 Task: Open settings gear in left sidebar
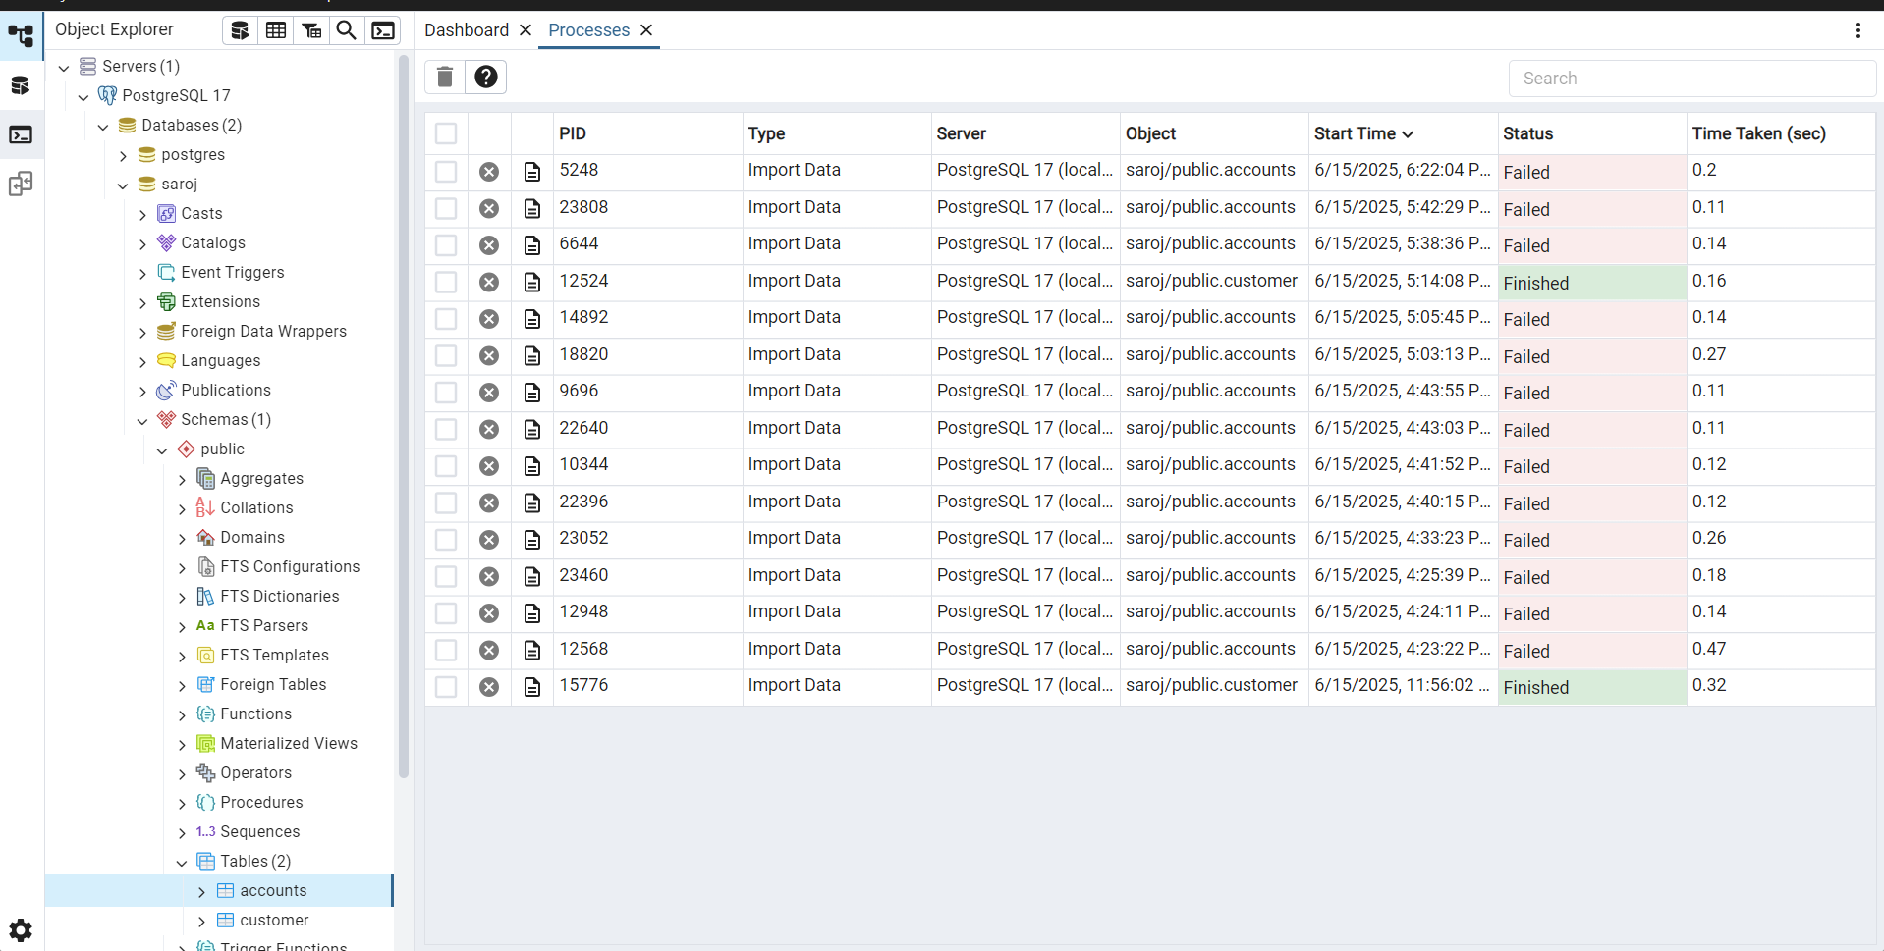point(21,929)
